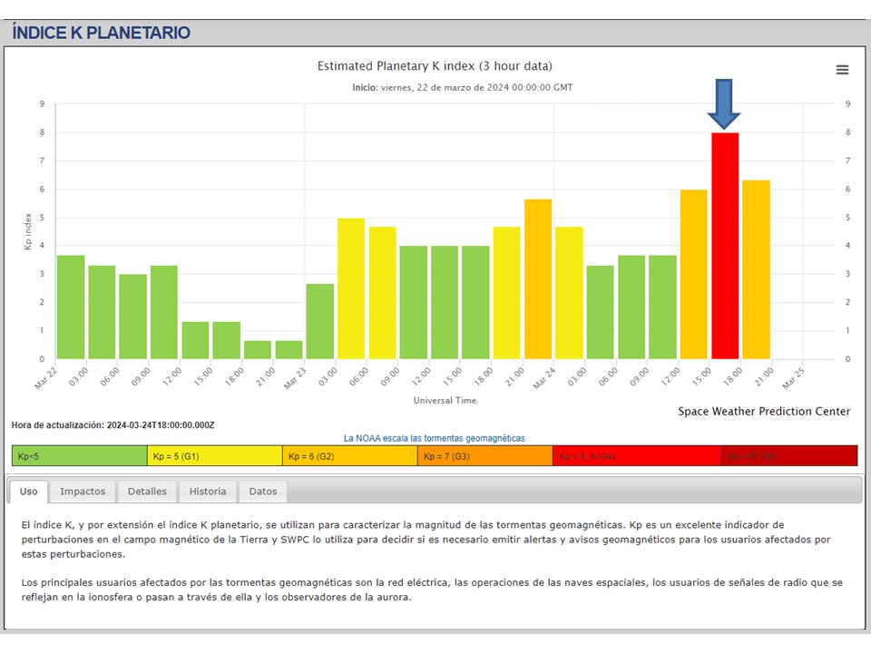Image resolution: width=871 pixels, height=653 pixels.
Task: Click the dark red G5 legend swatch
Action: pyautogui.click(x=789, y=456)
